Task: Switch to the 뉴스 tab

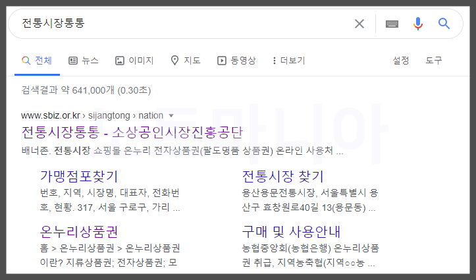Action: [84, 61]
